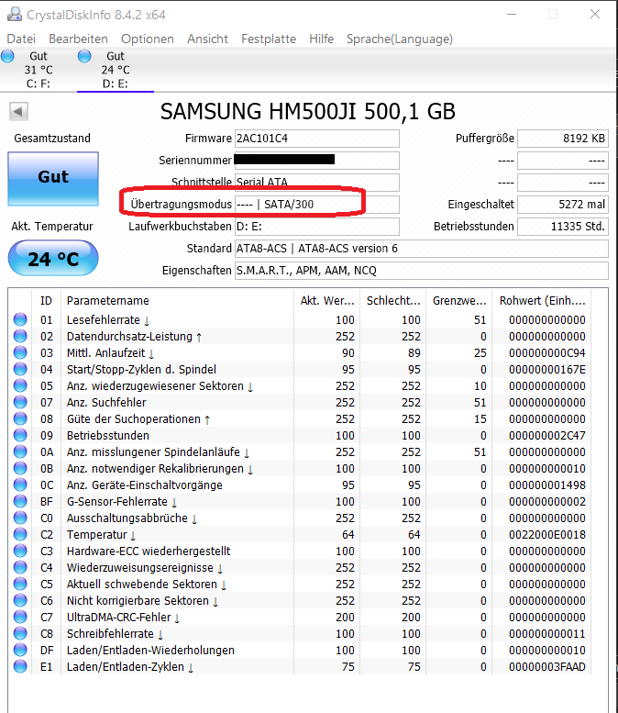Click status icon for row C2 Temperatur
The height and width of the screenshot is (713, 618).
(x=20, y=534)
